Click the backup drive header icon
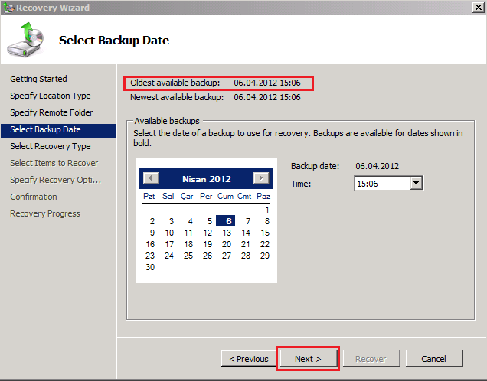 26,41
